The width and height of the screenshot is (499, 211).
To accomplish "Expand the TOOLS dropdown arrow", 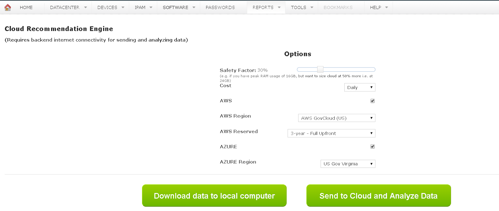I will 312,7.
